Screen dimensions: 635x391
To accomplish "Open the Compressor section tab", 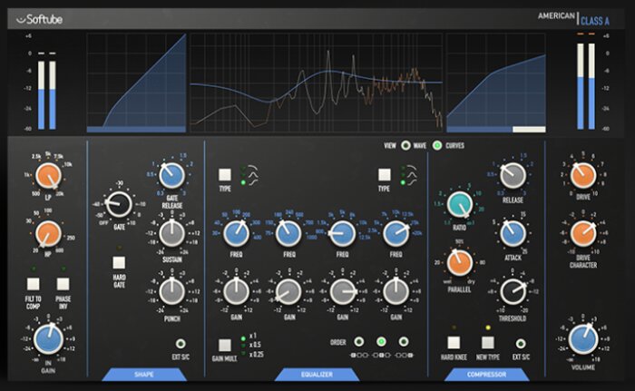I will pyautogui.click(x=486, y=375).
